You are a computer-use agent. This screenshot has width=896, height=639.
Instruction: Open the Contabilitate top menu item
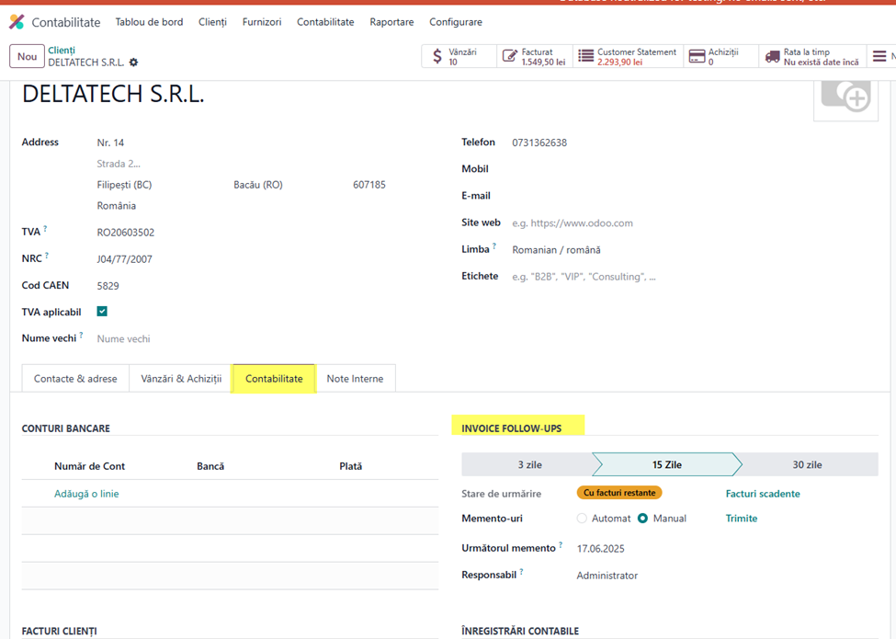click(325, 22)
